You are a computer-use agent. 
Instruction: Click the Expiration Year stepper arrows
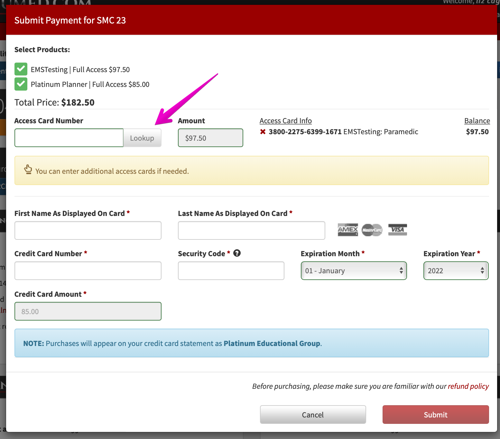[x=482, y=271]
